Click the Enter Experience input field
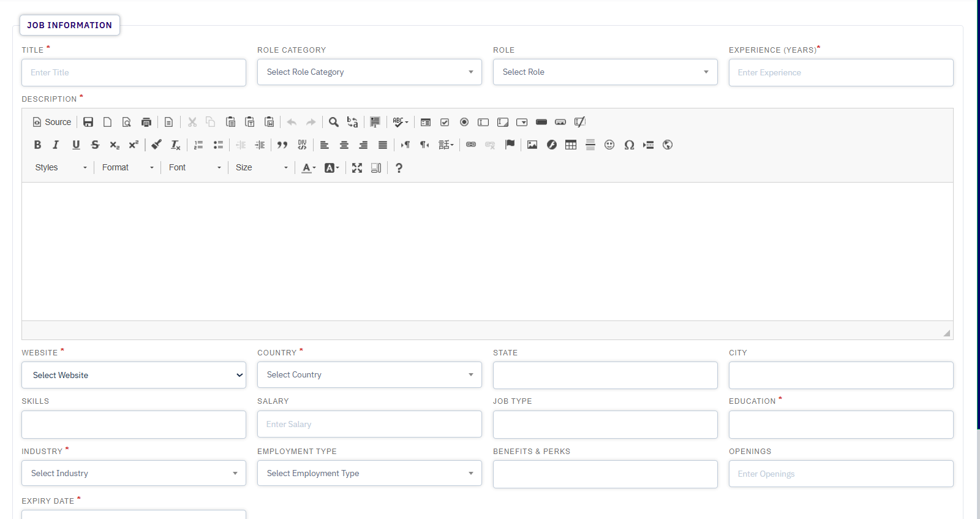This screenshot has width=980, height=519. [x=841, y=72]
